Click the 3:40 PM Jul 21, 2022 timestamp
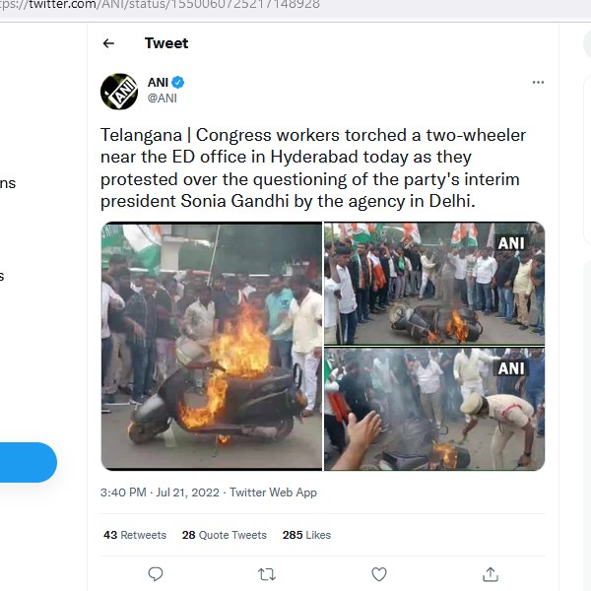591x591 pixels. click(x=161, y=492)
